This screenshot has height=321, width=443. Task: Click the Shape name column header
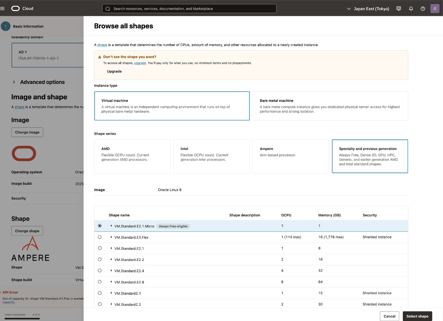[x=119, y=215]
